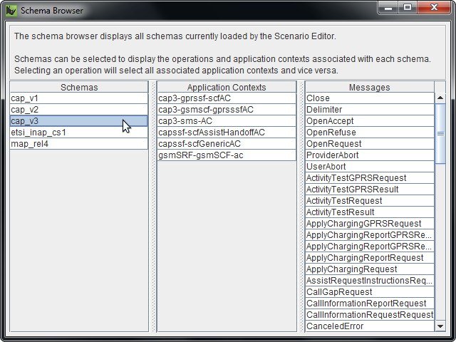
Task: Close the Schema Browser window
Action: 434,8
